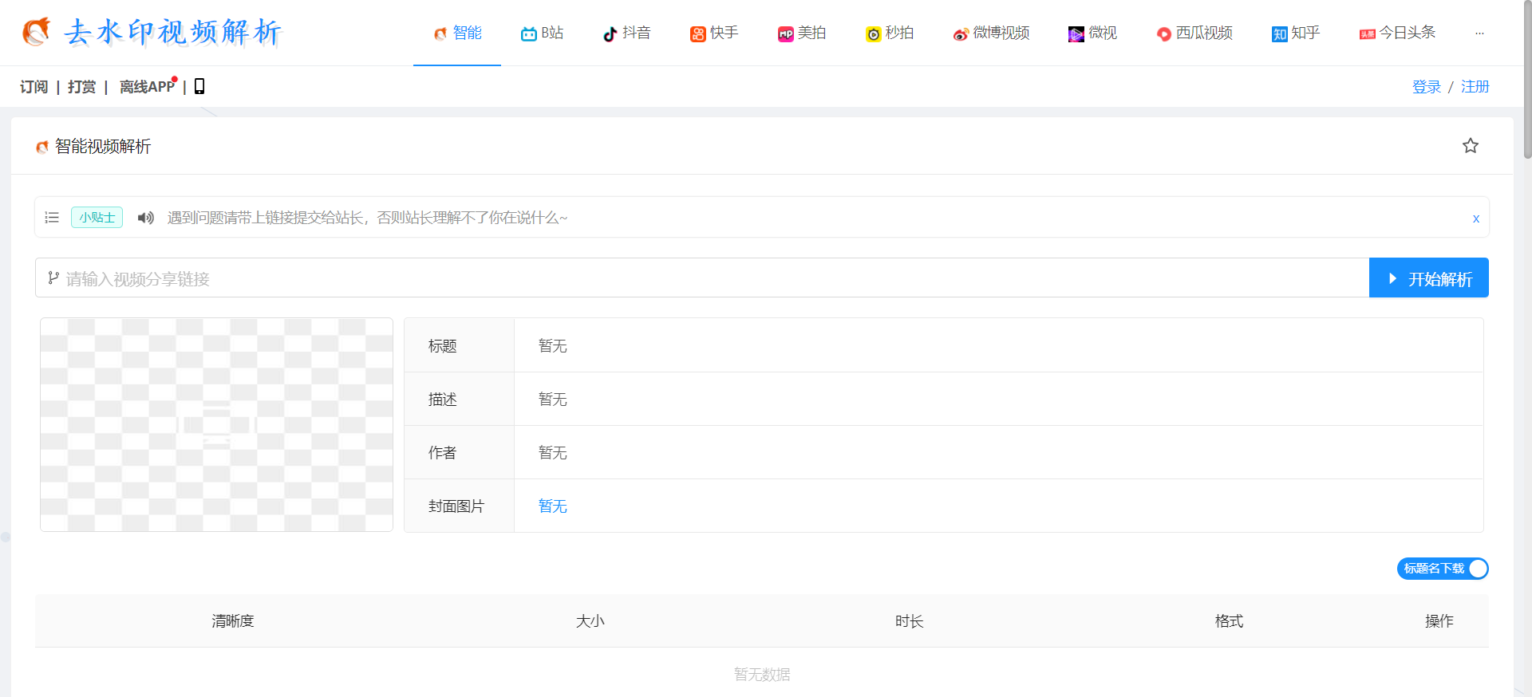Click the page vertical scrollbar
The image size is (1532, 697).
tap(1527, 80)
